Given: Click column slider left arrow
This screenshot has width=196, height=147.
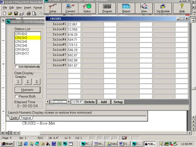Looking at the screenshot, I should tap(48, 102).
